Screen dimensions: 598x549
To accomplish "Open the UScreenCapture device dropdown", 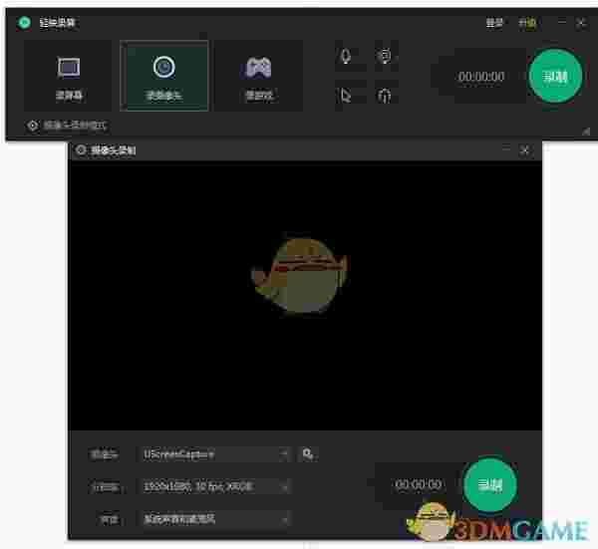I will click(x=214, y=454).
